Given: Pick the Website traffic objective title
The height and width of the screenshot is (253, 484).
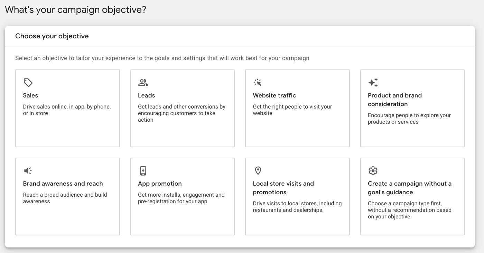Looking at the screenshot, I should (274, 95).
